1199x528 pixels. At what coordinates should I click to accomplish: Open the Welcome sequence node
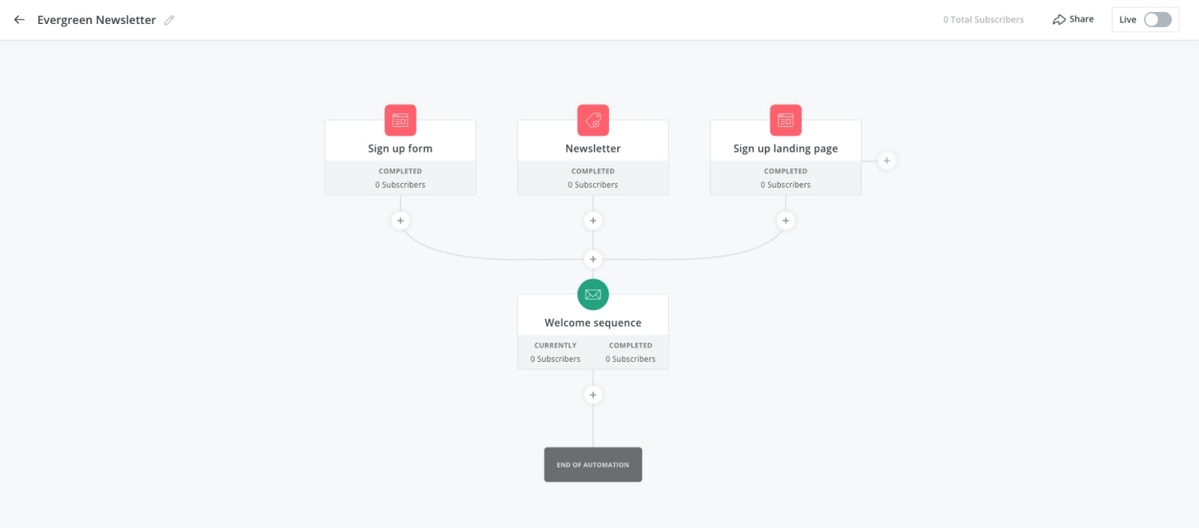pos(593,324)
